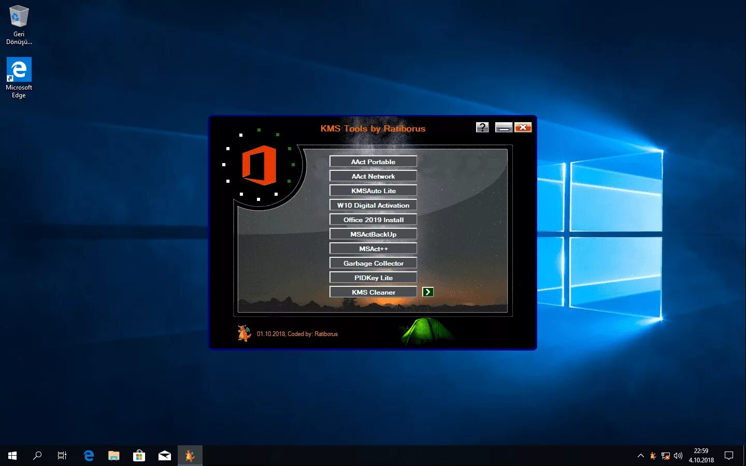
Task: Close the KMS Tools window
Action: tap(523, 127)
